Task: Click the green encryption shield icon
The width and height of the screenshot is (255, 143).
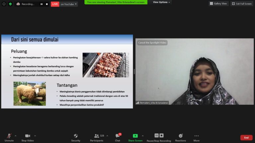Action: 10,4
